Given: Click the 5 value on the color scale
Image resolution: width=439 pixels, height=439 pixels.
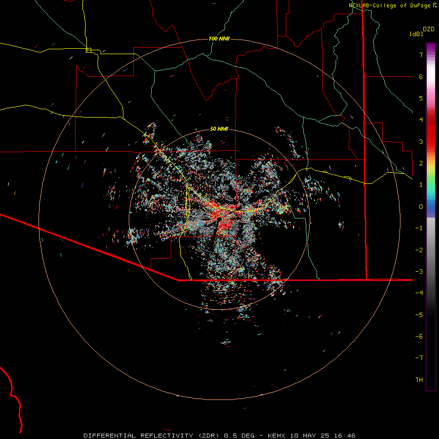Looking at the screenshot, I should point(421,98).
